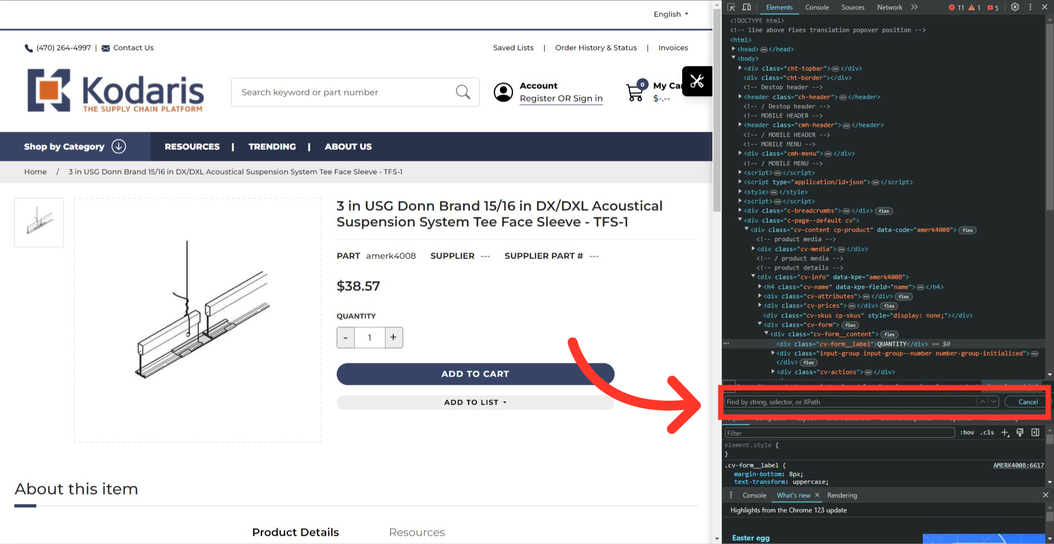The width and height of the screenshot is (1054, 544).
Task: Switch to the Elements tab
Action: coord(779,7)
